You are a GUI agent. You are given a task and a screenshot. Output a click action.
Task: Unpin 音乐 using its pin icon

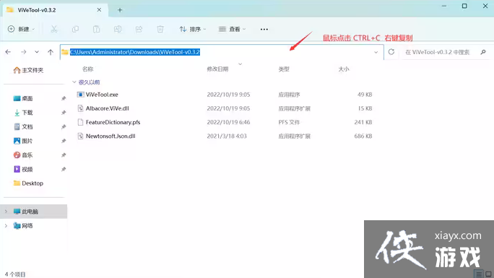pyautogui.click(x=64, y=155)
